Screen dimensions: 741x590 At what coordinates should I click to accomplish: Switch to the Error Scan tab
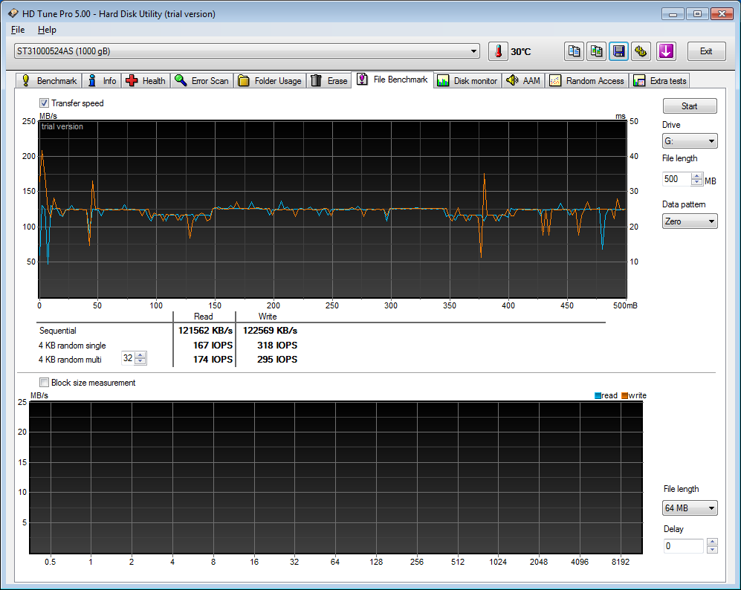[x=201, y=80]
